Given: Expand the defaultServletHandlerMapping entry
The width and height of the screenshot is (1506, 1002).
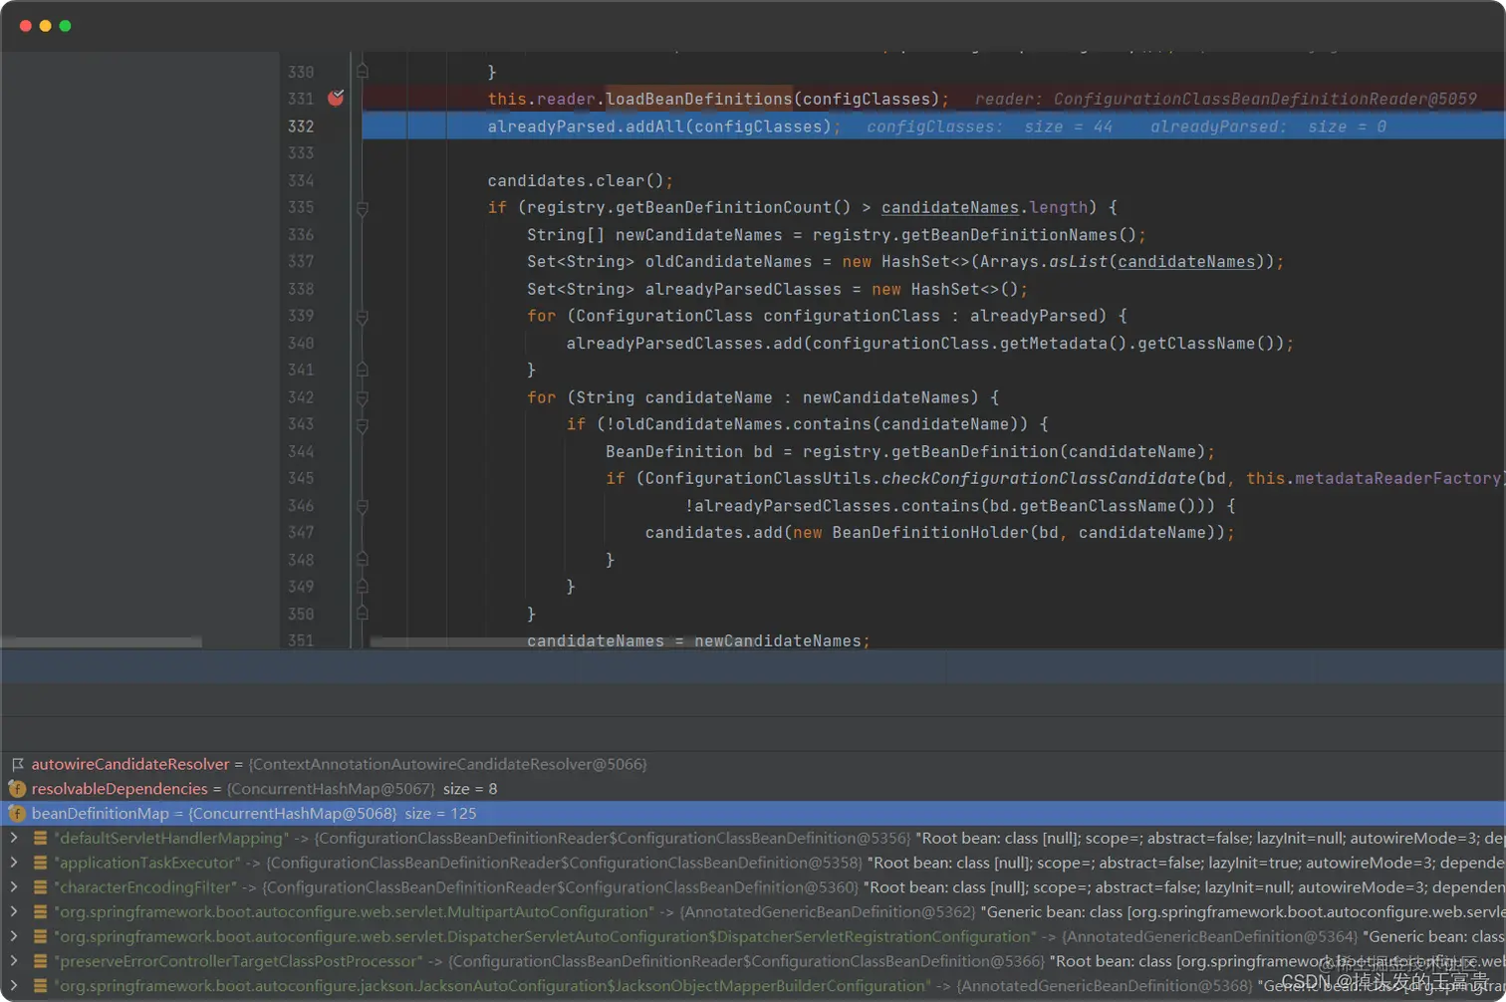Looking at the screenshot, I should click(x=14, y=839).
